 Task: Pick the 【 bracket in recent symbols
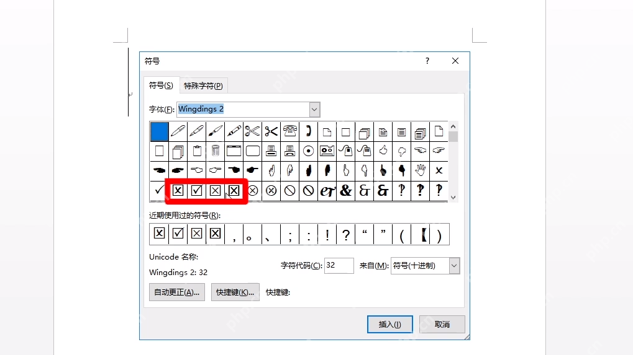click(x=421, y=234)
